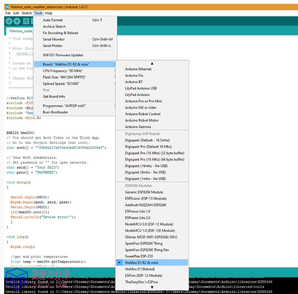Select Fix Encoding & Reload

click(75, 33)
